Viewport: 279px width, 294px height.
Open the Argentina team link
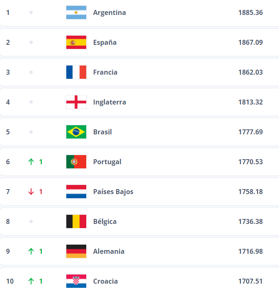point(109,12)
